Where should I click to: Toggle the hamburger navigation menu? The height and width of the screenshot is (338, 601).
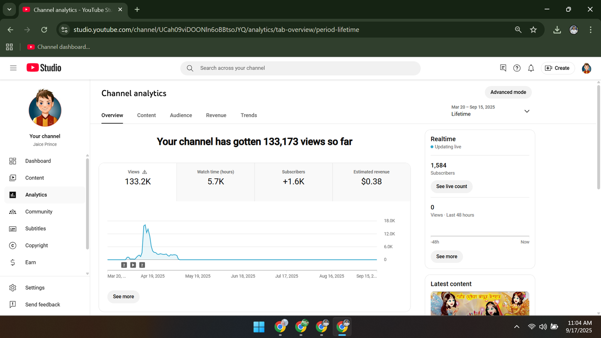(13, 68)
